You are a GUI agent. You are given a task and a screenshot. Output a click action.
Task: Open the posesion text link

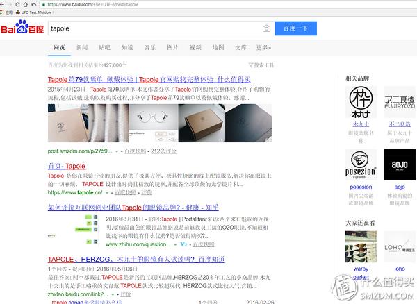[x=361, y=187]
